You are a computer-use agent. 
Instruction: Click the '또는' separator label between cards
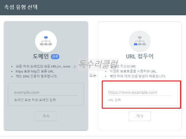(93, 75)
